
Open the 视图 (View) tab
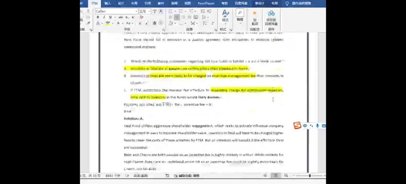point(187,3)
